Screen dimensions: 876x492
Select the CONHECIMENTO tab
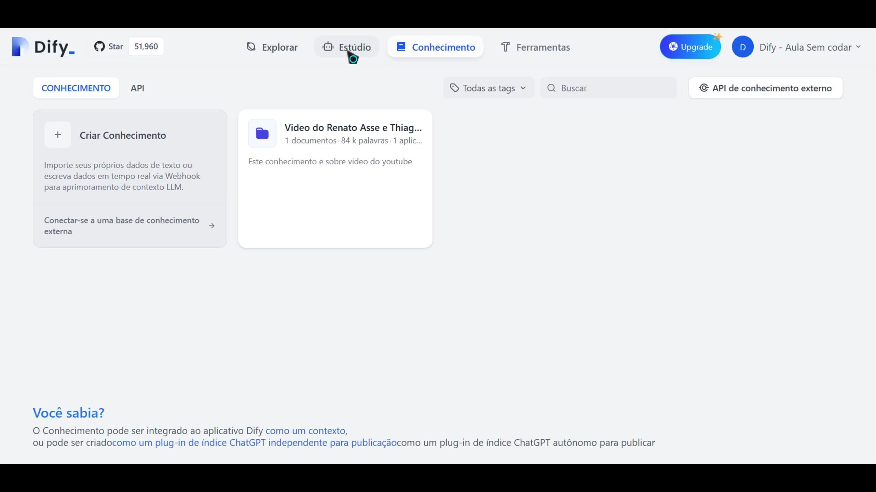(x=76, y=88)
